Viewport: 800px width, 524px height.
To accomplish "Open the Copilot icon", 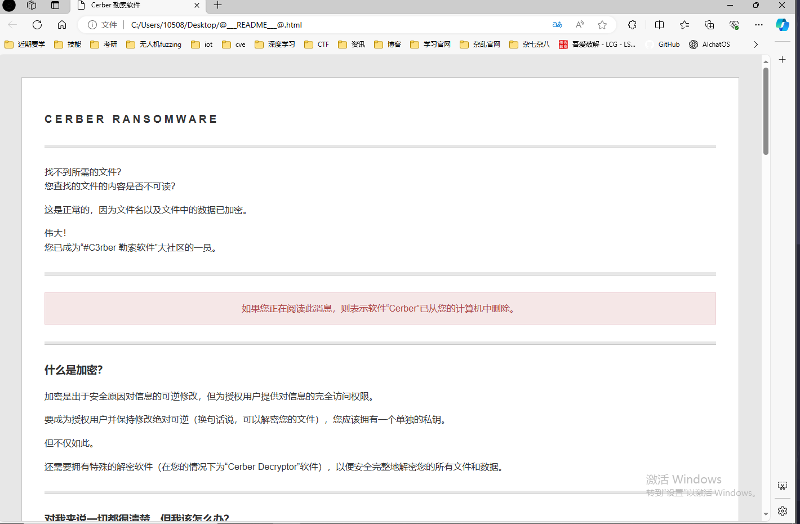I will pyautogui.click(x=783, y=25).
